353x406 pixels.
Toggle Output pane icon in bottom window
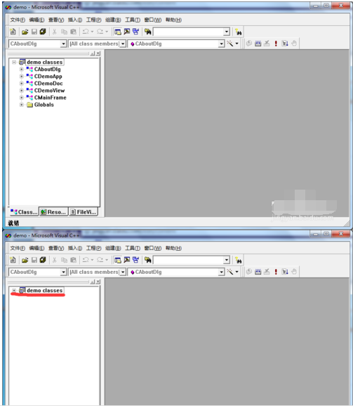tap(127, 260)
